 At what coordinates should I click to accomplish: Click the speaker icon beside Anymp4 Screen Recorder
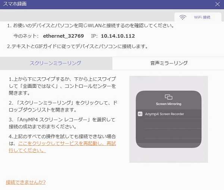click(x=140, y=114)
